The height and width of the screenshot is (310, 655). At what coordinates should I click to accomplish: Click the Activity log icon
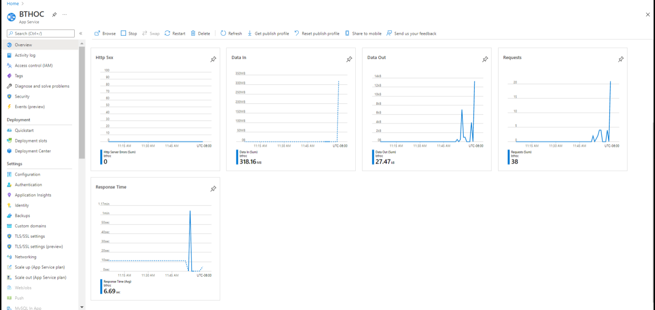coord(10,55)
